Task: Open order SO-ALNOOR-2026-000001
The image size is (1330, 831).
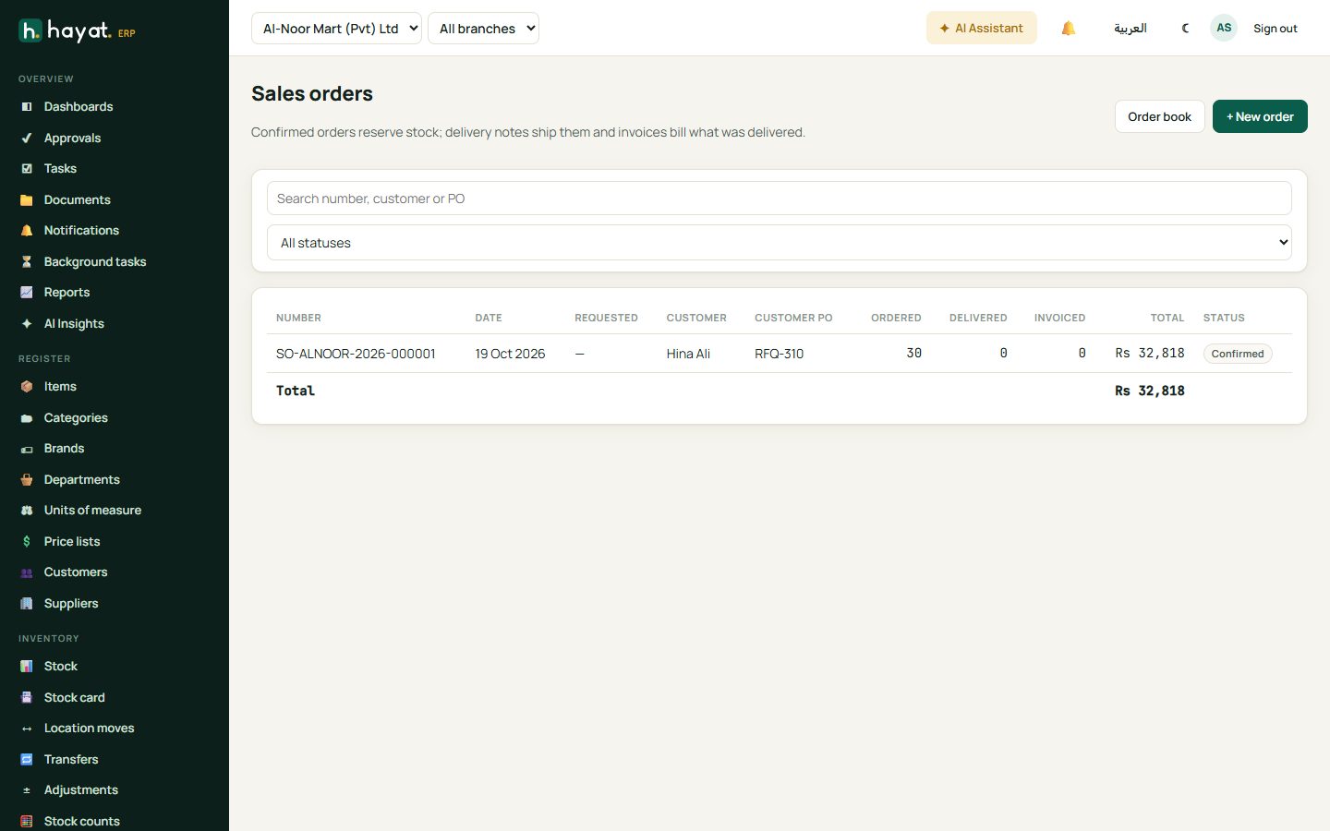Action: pyautogui.click(x=356, y=354)
